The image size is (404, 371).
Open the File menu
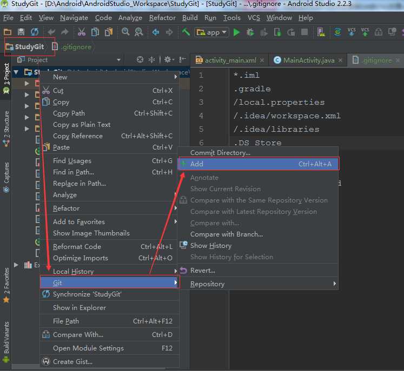pos(8,18)
